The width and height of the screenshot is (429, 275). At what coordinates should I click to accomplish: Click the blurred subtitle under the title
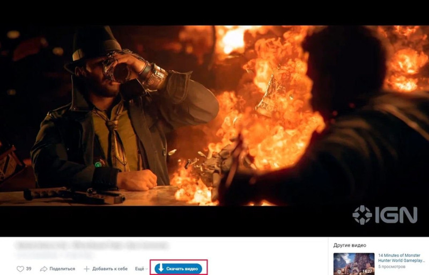[x=54, y=255]
